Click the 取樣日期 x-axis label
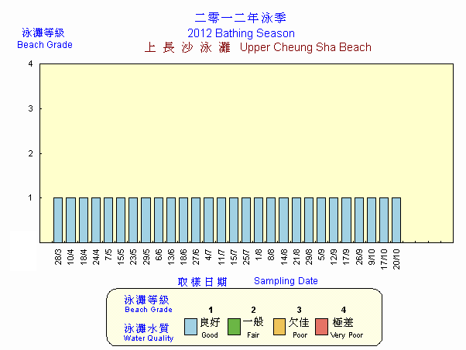Image resolution: width=466 pixels, height=350 pixels. click(202, 282)
